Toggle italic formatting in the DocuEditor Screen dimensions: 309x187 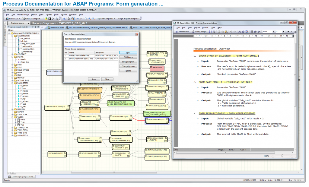(x=291, y=31)
